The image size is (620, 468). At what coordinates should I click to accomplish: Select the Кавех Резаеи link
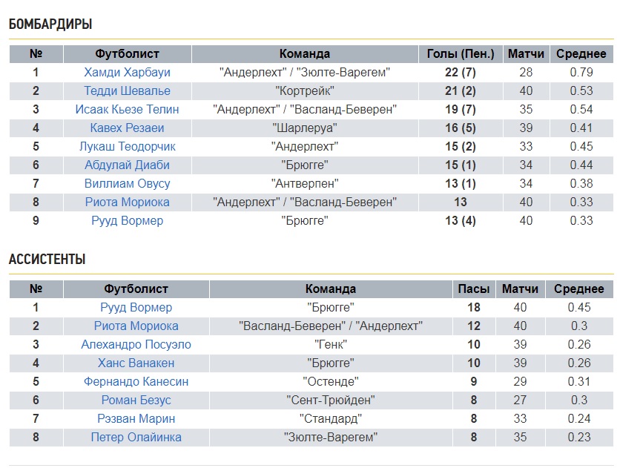(x=127, y=128)
